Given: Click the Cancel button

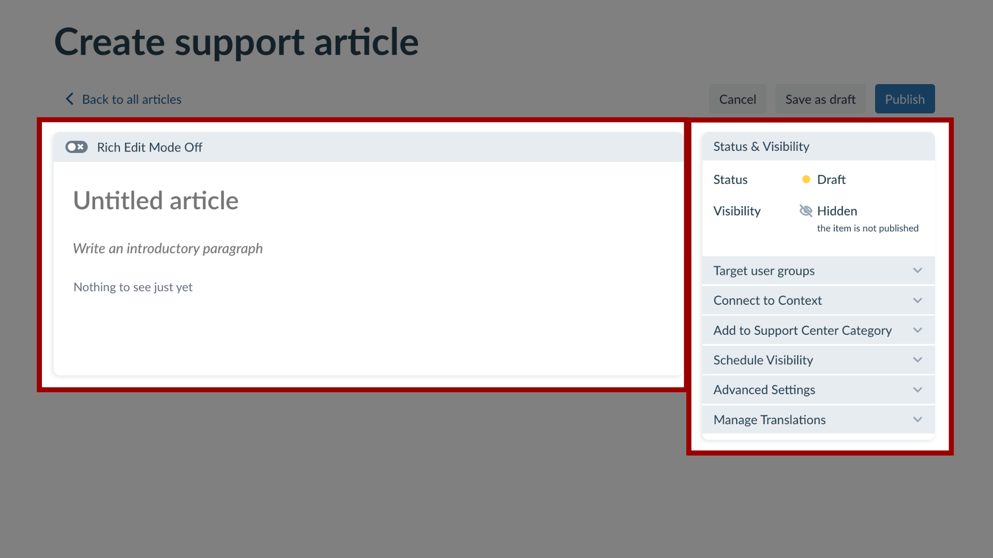Looking at the screenshot, I should pos(738,99).
